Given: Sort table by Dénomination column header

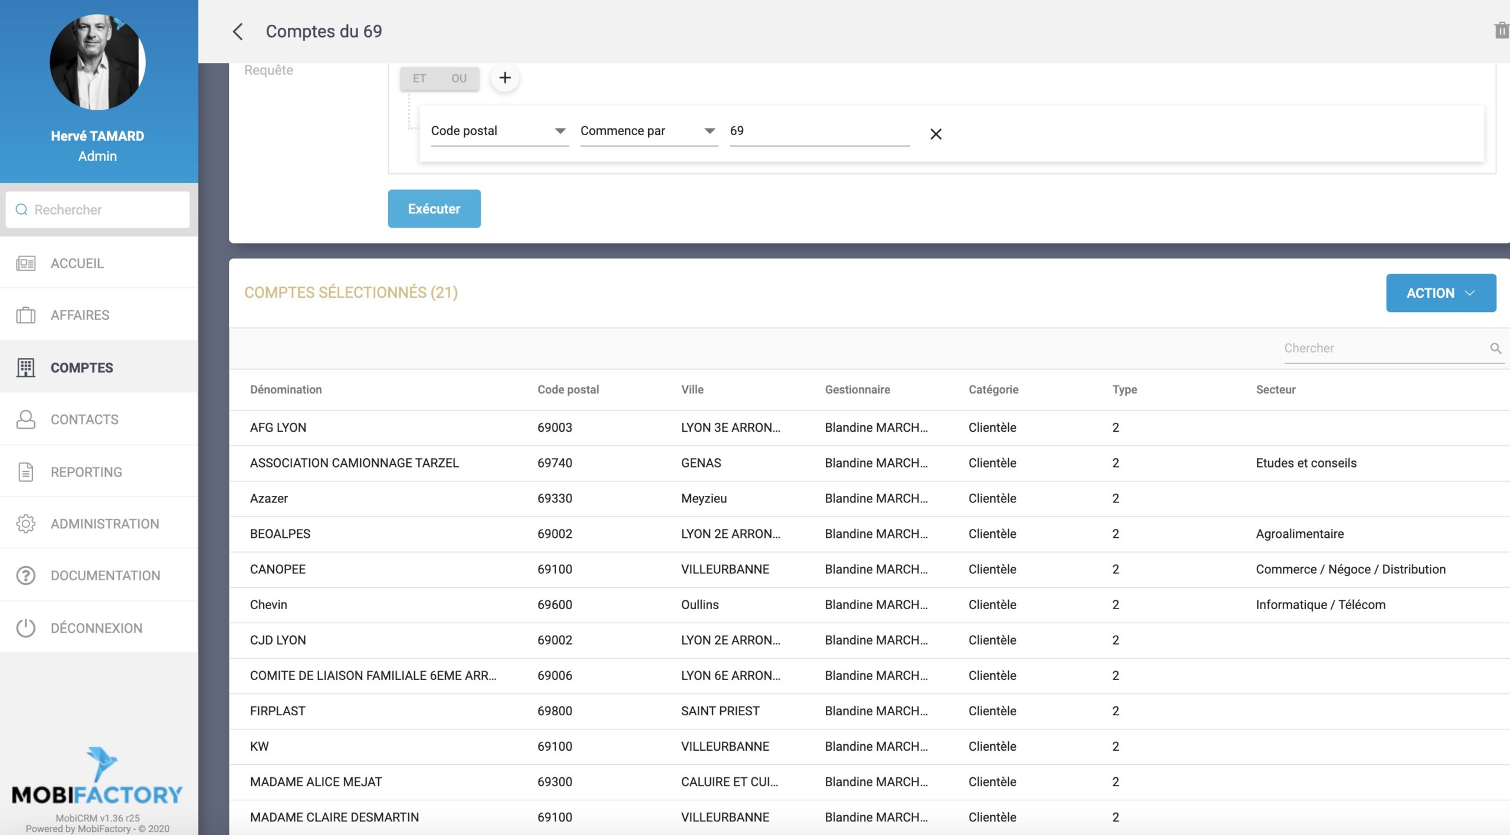Looking at the screenshot, I should tap(285, 390).
